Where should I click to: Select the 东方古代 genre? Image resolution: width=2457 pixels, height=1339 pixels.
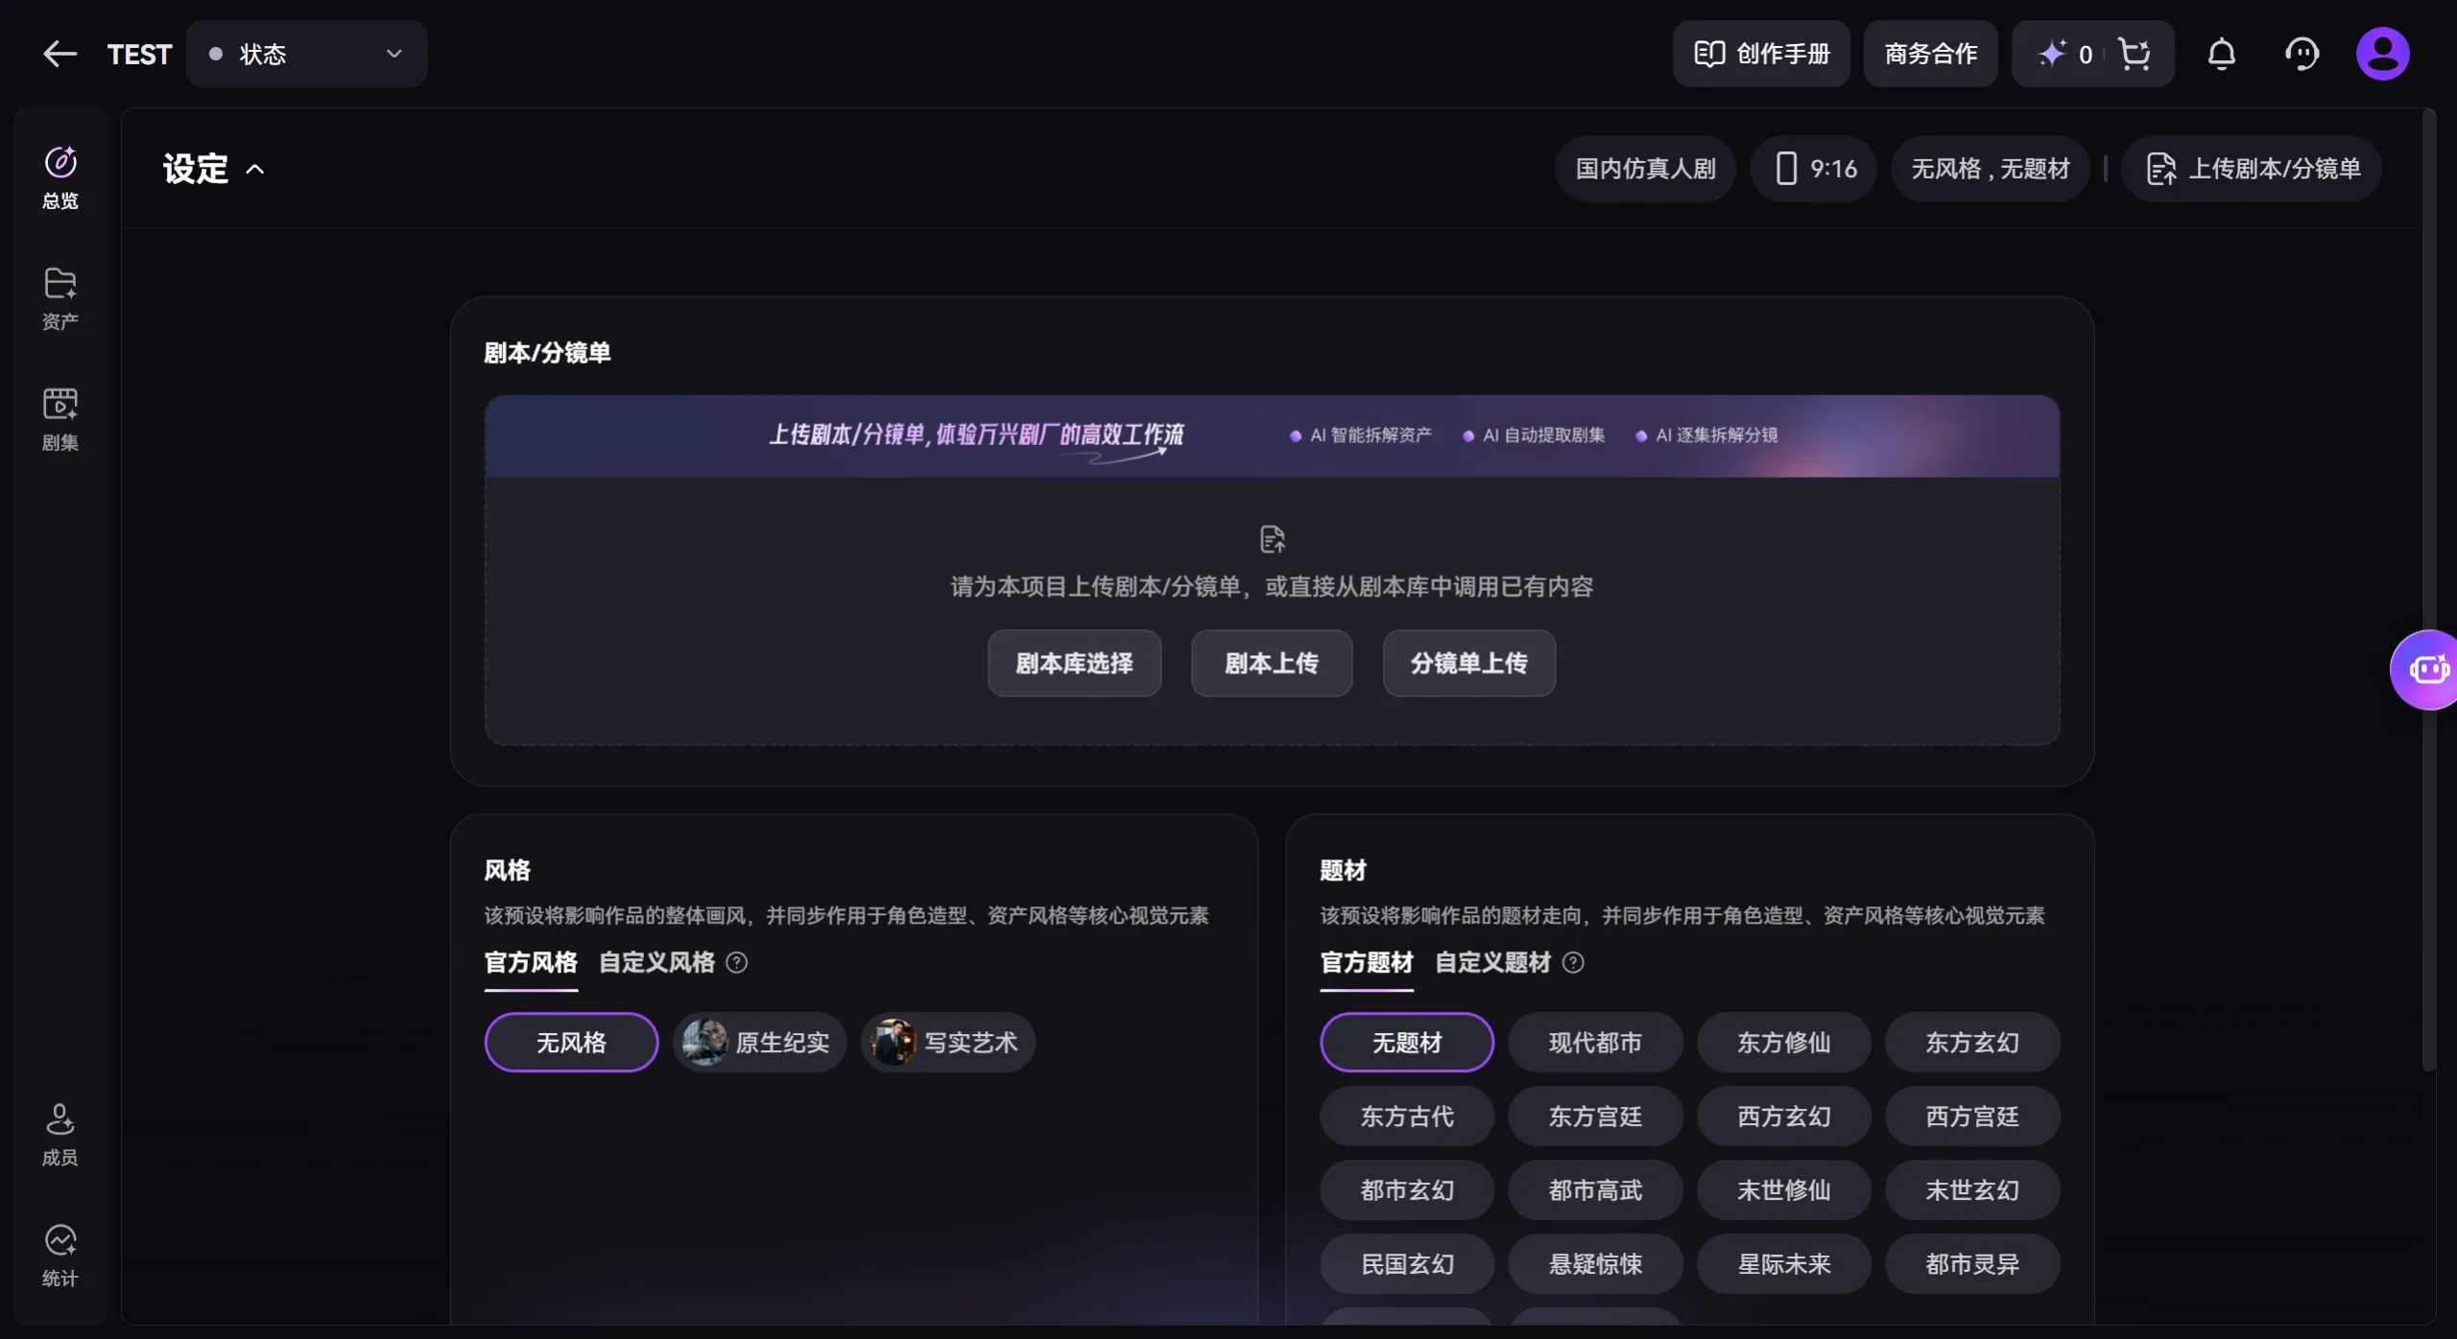pyautogui.click(x=1407, y=1116)
